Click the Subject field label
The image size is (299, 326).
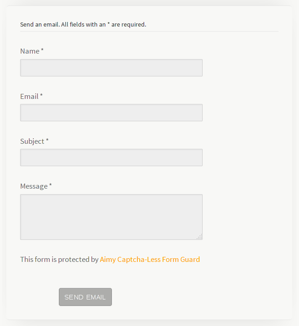pos(32,141)
